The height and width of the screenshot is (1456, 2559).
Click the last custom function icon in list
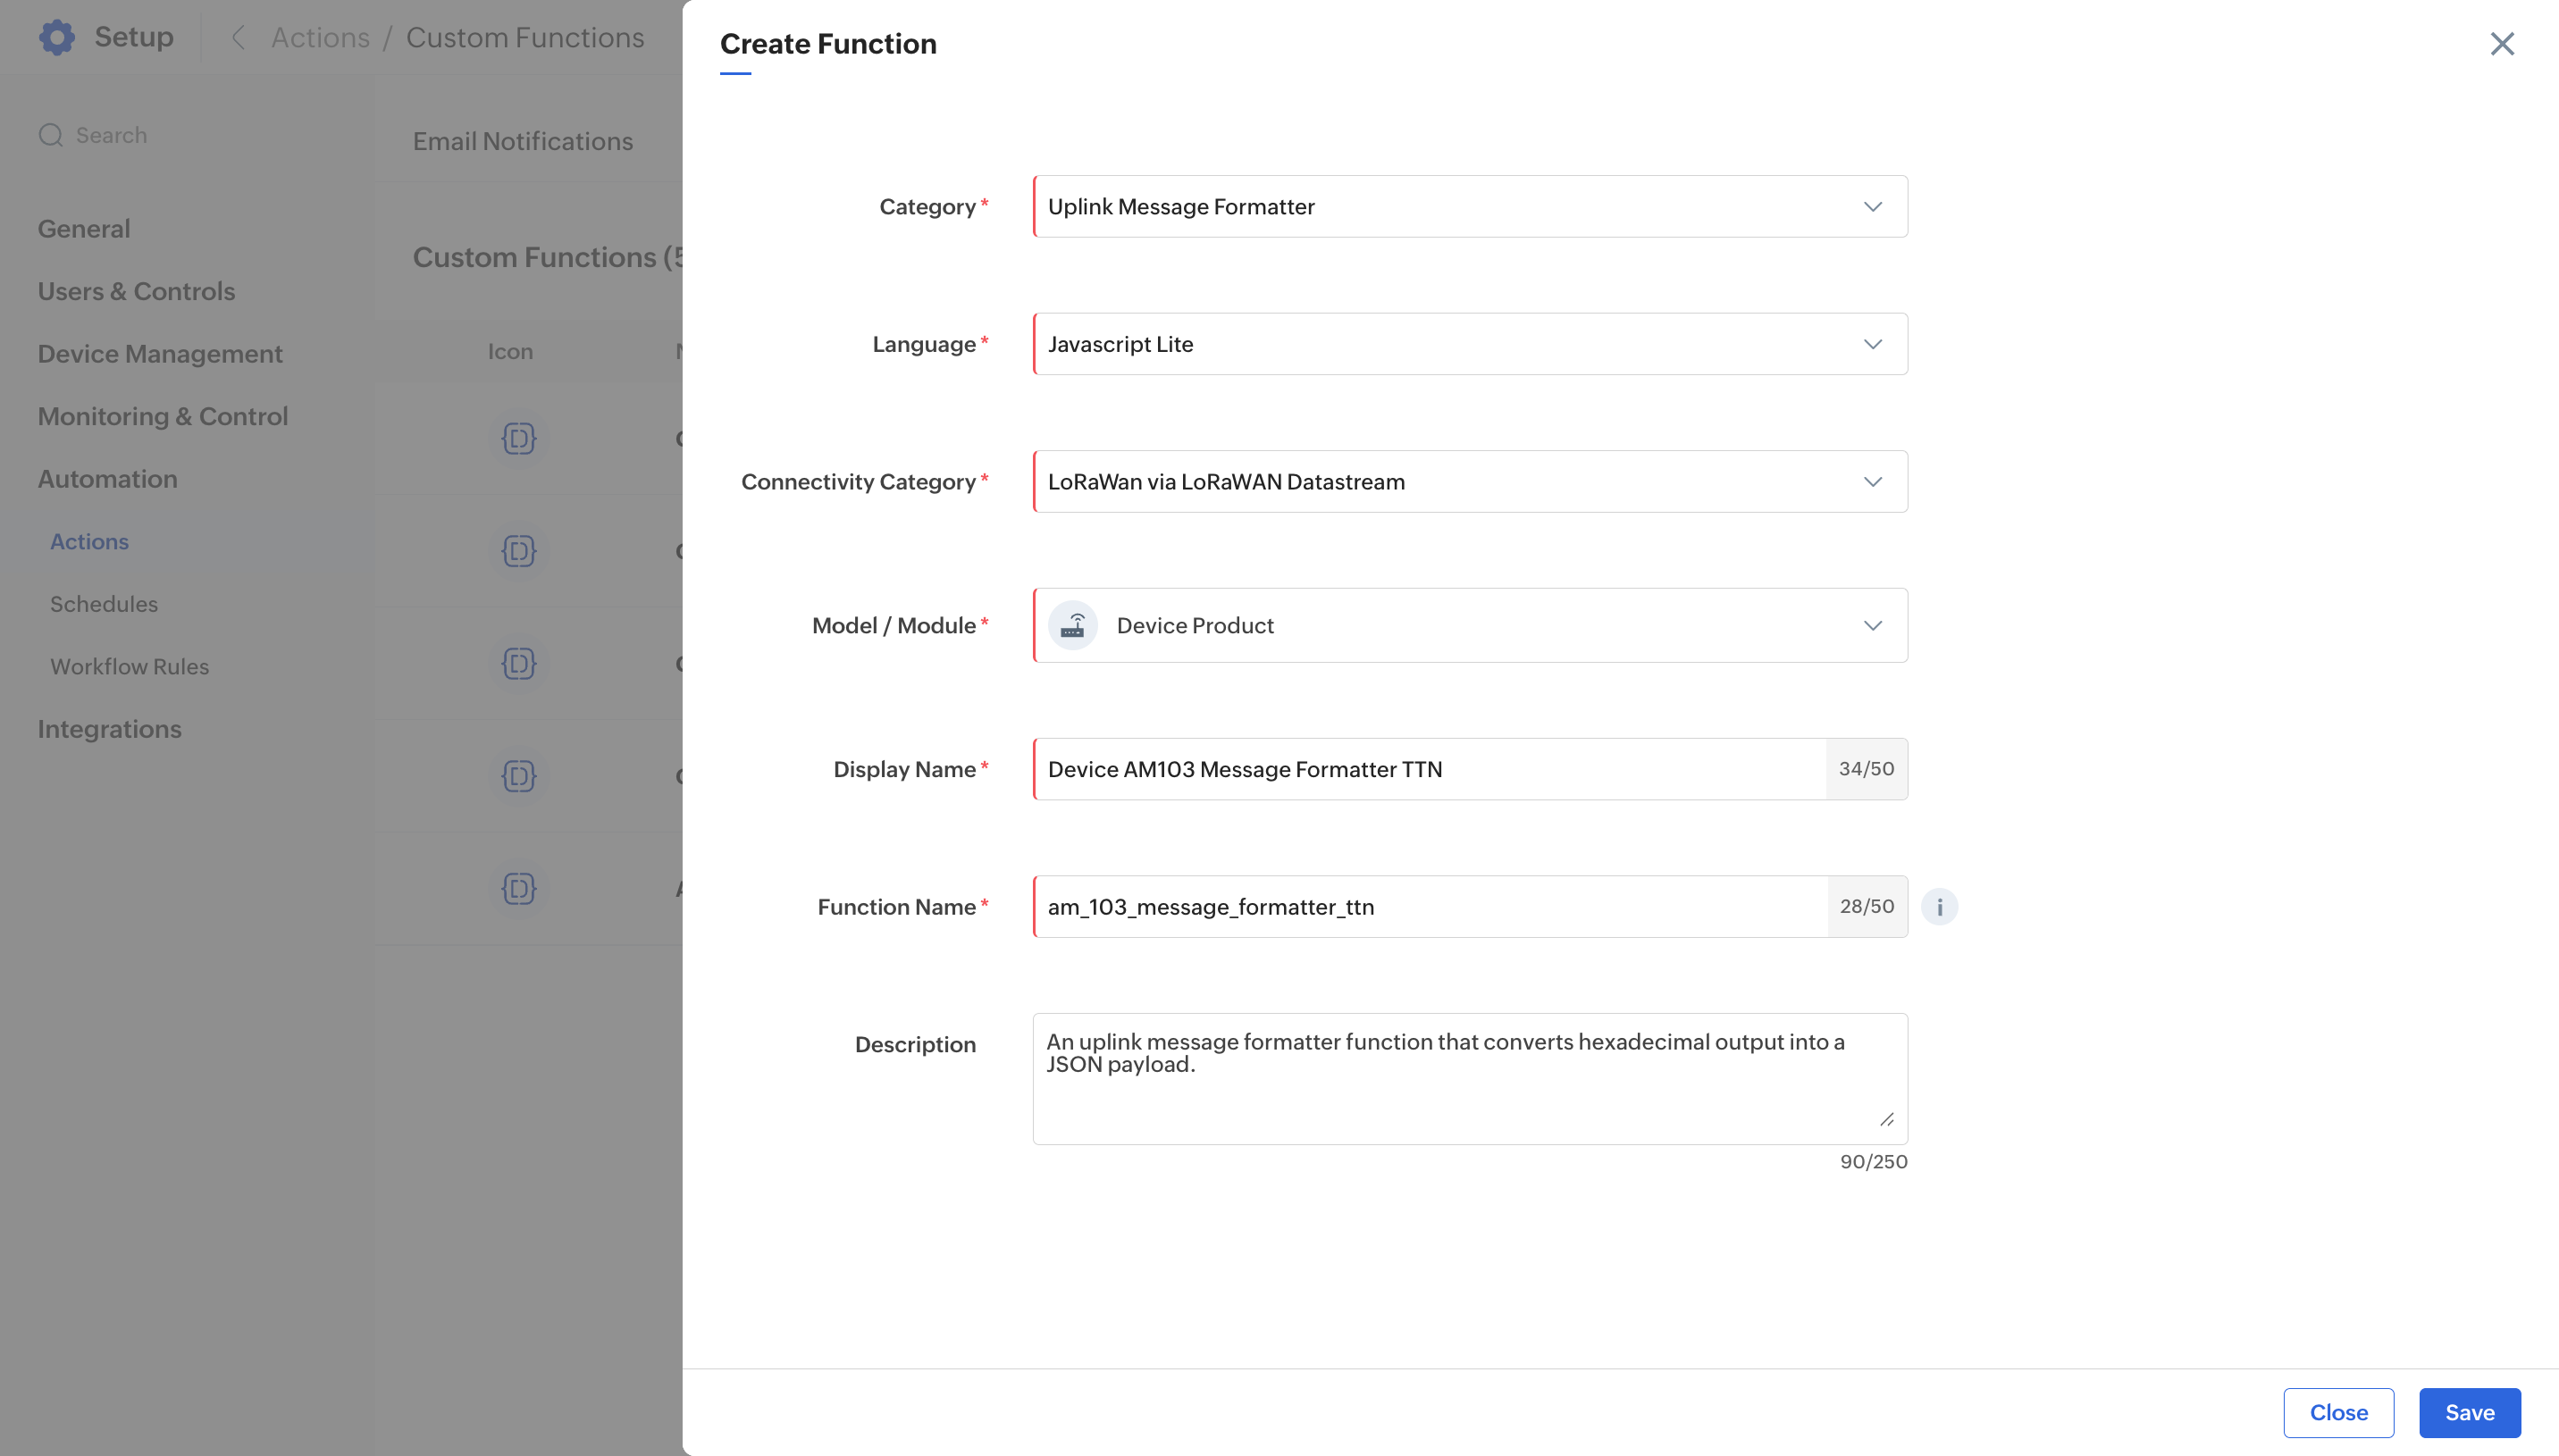pos(518,888)
